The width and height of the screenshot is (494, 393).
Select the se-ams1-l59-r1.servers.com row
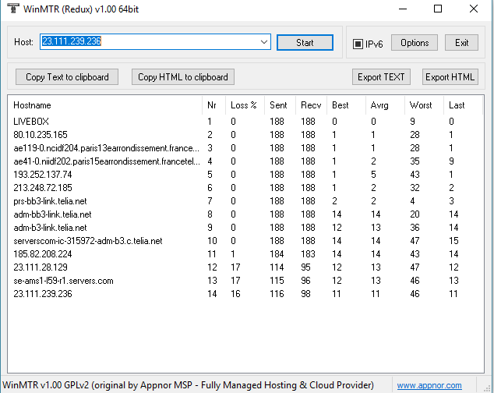pos(63,281)
